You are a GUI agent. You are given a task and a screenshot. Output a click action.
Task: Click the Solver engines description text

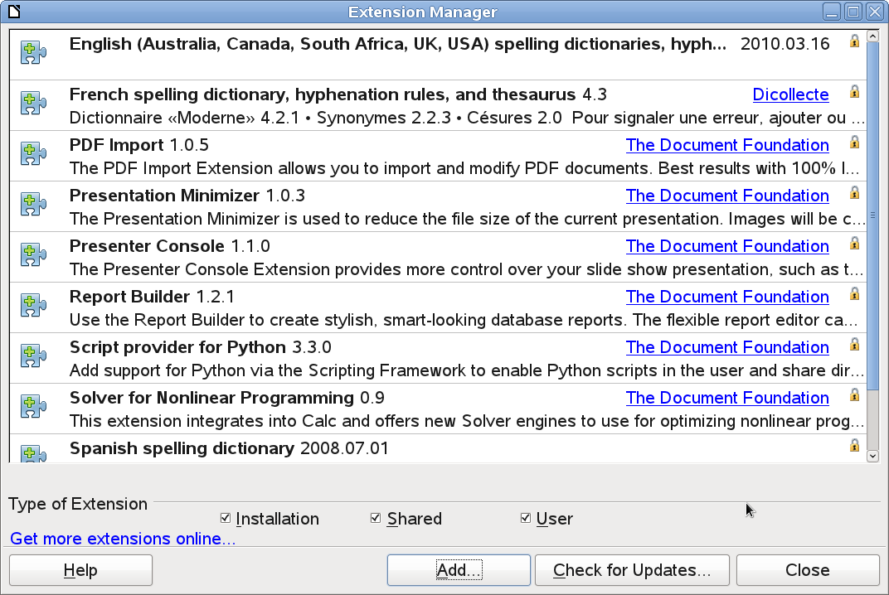point(467,421)
